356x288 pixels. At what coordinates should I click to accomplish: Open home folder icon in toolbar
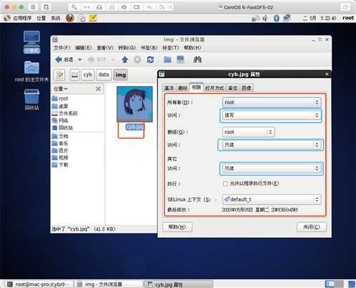(x=167, y=59)
